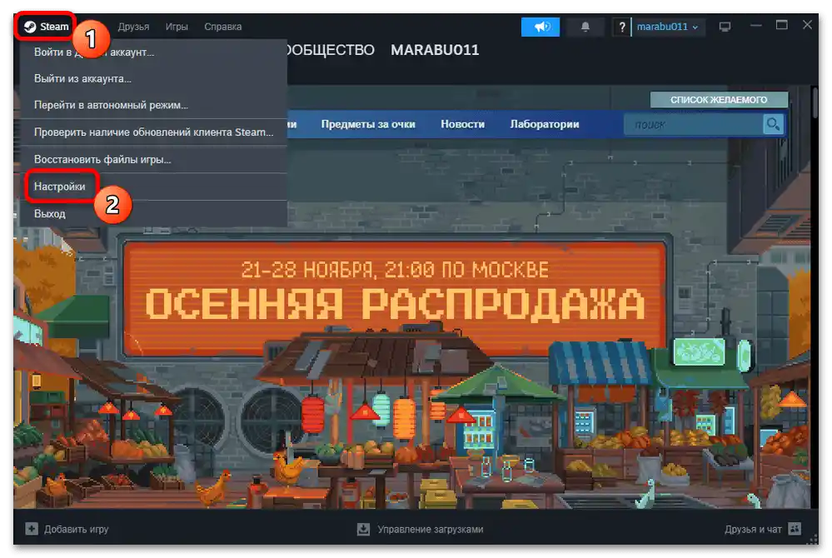Click the Steam logo icon

tap(32, 26)
